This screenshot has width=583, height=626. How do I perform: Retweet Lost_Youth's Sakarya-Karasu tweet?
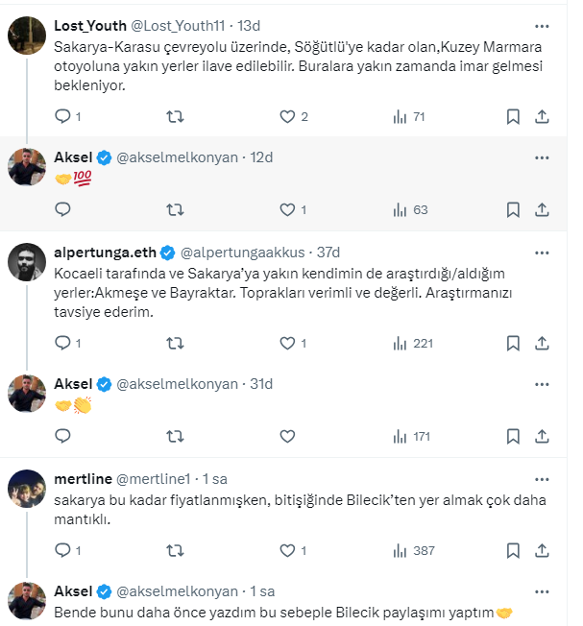(x=176, y=117)
